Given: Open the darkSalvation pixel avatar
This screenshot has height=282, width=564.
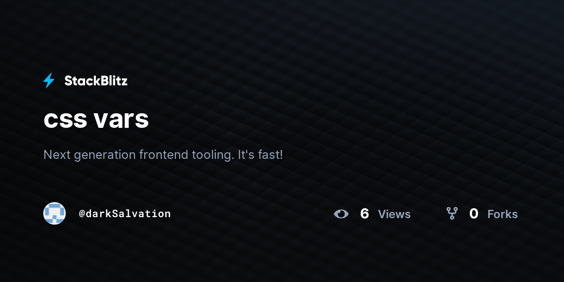Looking at the screenshot, I should coord(55,213).
